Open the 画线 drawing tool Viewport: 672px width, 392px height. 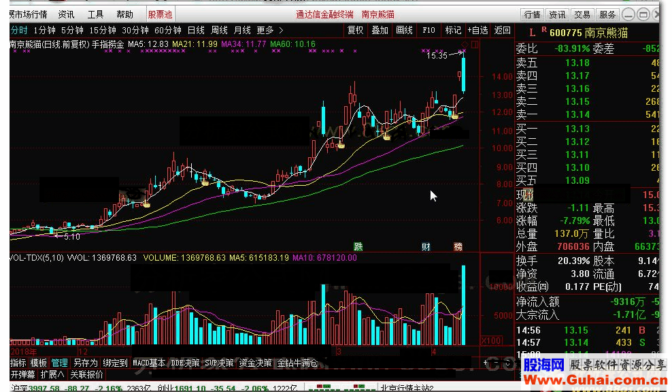pos(404,31)
